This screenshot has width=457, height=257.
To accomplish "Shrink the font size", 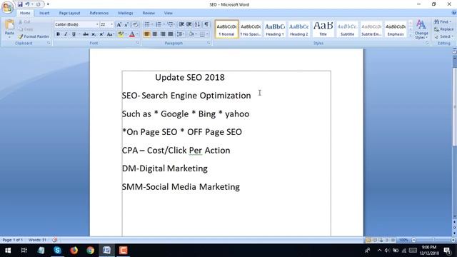I will tap(126, 25).
